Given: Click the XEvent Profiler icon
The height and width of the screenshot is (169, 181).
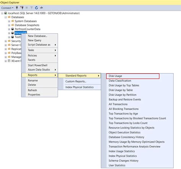Looking at the screenshot, I should click(x=9, y=61).
